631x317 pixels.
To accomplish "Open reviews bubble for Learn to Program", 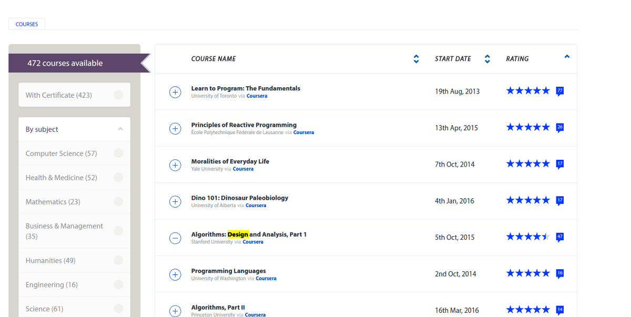I will 560,91.
